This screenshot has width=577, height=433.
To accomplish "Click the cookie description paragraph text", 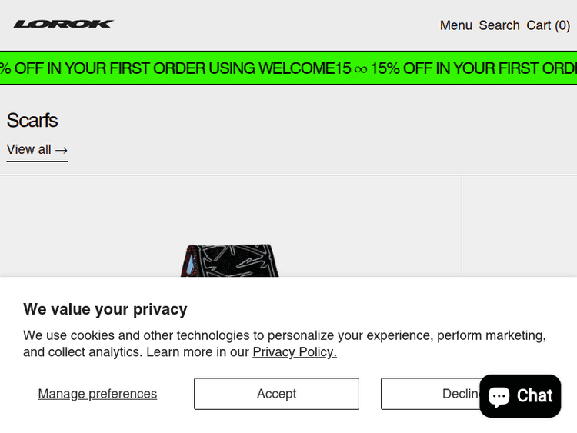I will click(x=284, y=335).
